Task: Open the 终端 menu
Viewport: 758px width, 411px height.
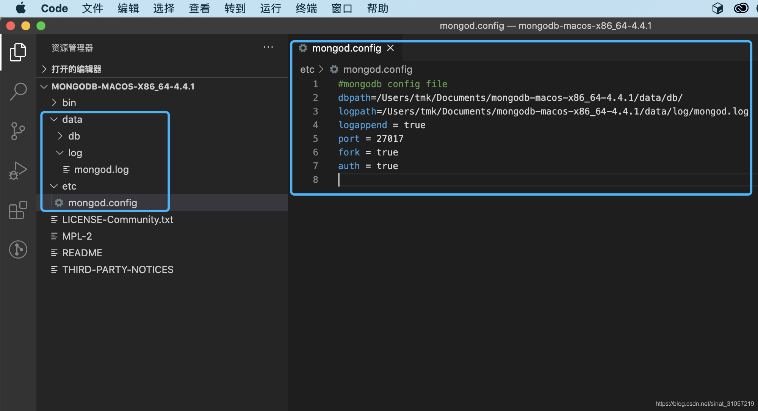Action: click(x=306, y=8)
